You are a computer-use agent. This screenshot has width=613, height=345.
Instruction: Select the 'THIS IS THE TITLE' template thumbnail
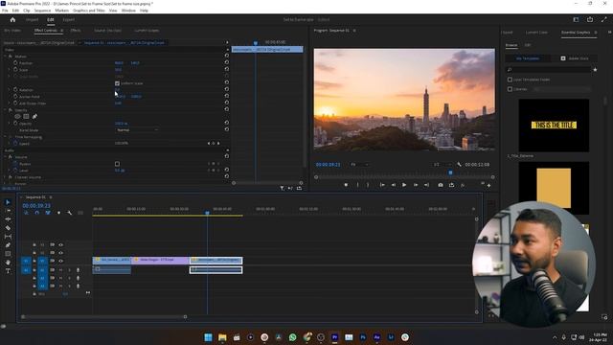point(554,126)
